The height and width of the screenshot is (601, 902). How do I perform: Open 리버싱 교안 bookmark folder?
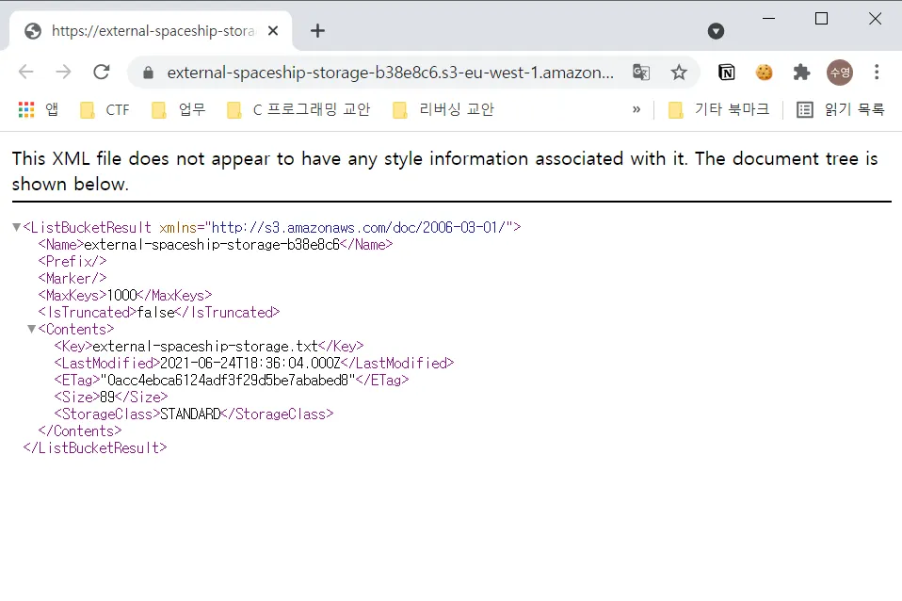coord(443,109)
